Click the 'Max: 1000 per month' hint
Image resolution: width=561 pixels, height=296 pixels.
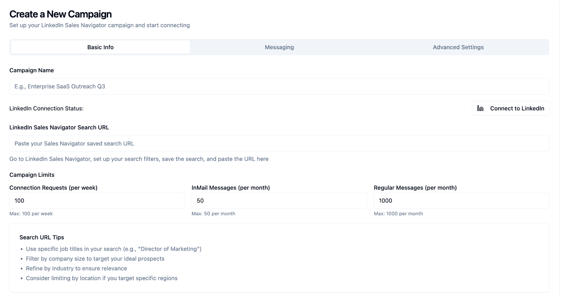[x=398, y=214]
